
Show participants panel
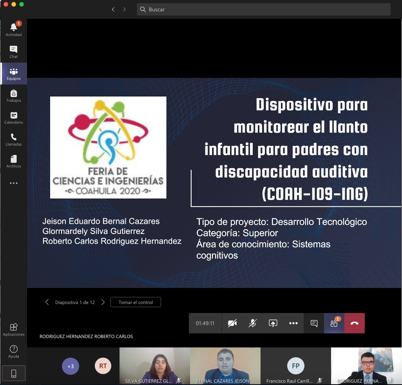(334, 323)
